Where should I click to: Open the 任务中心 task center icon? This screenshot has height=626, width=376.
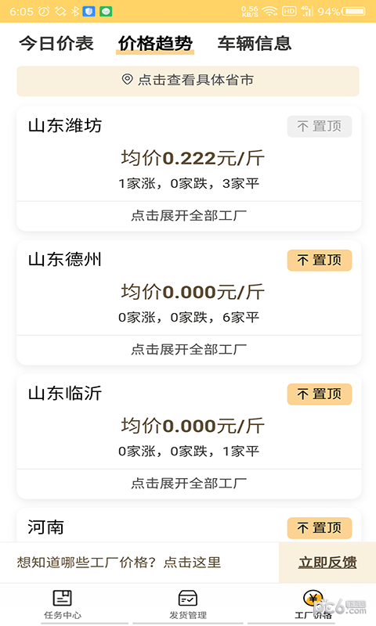tap(63, 598)
